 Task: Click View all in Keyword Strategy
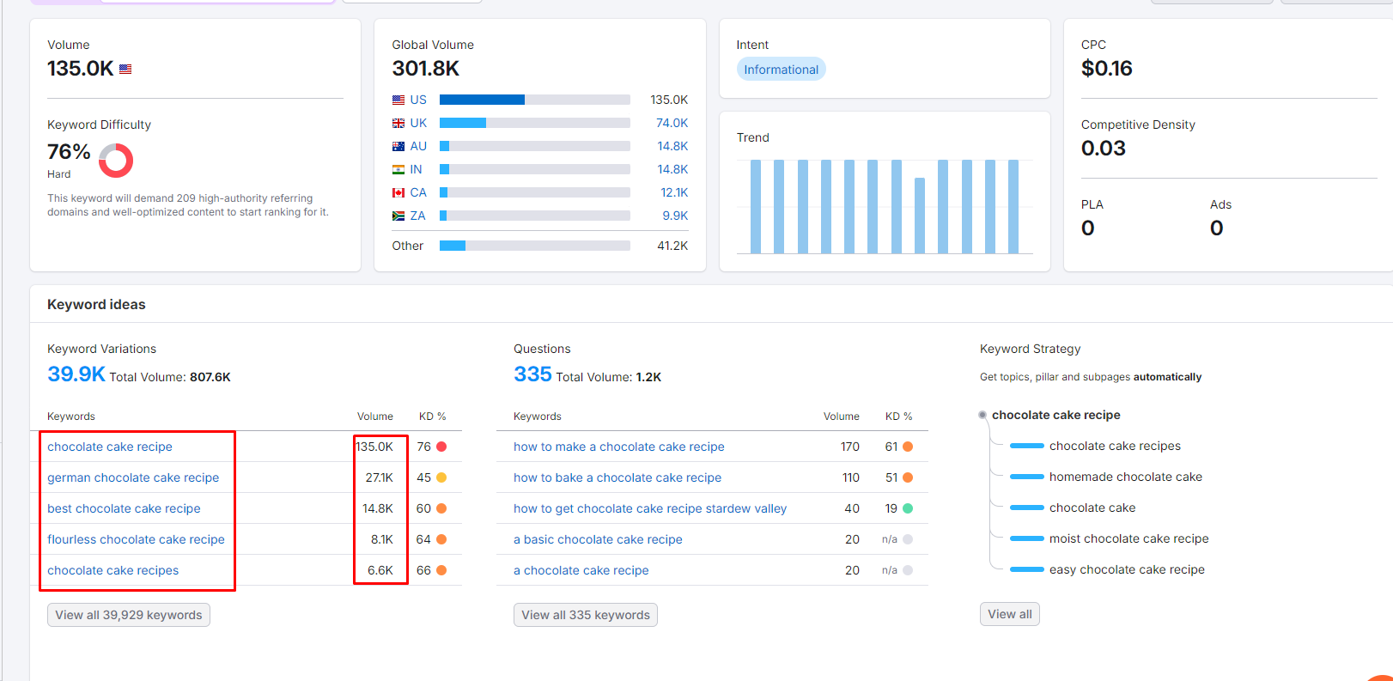pyautogui.click(x=1010, y=614)
